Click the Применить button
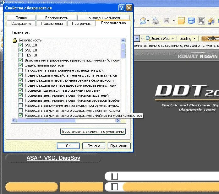The image size is (219, 194). (119, 146)
